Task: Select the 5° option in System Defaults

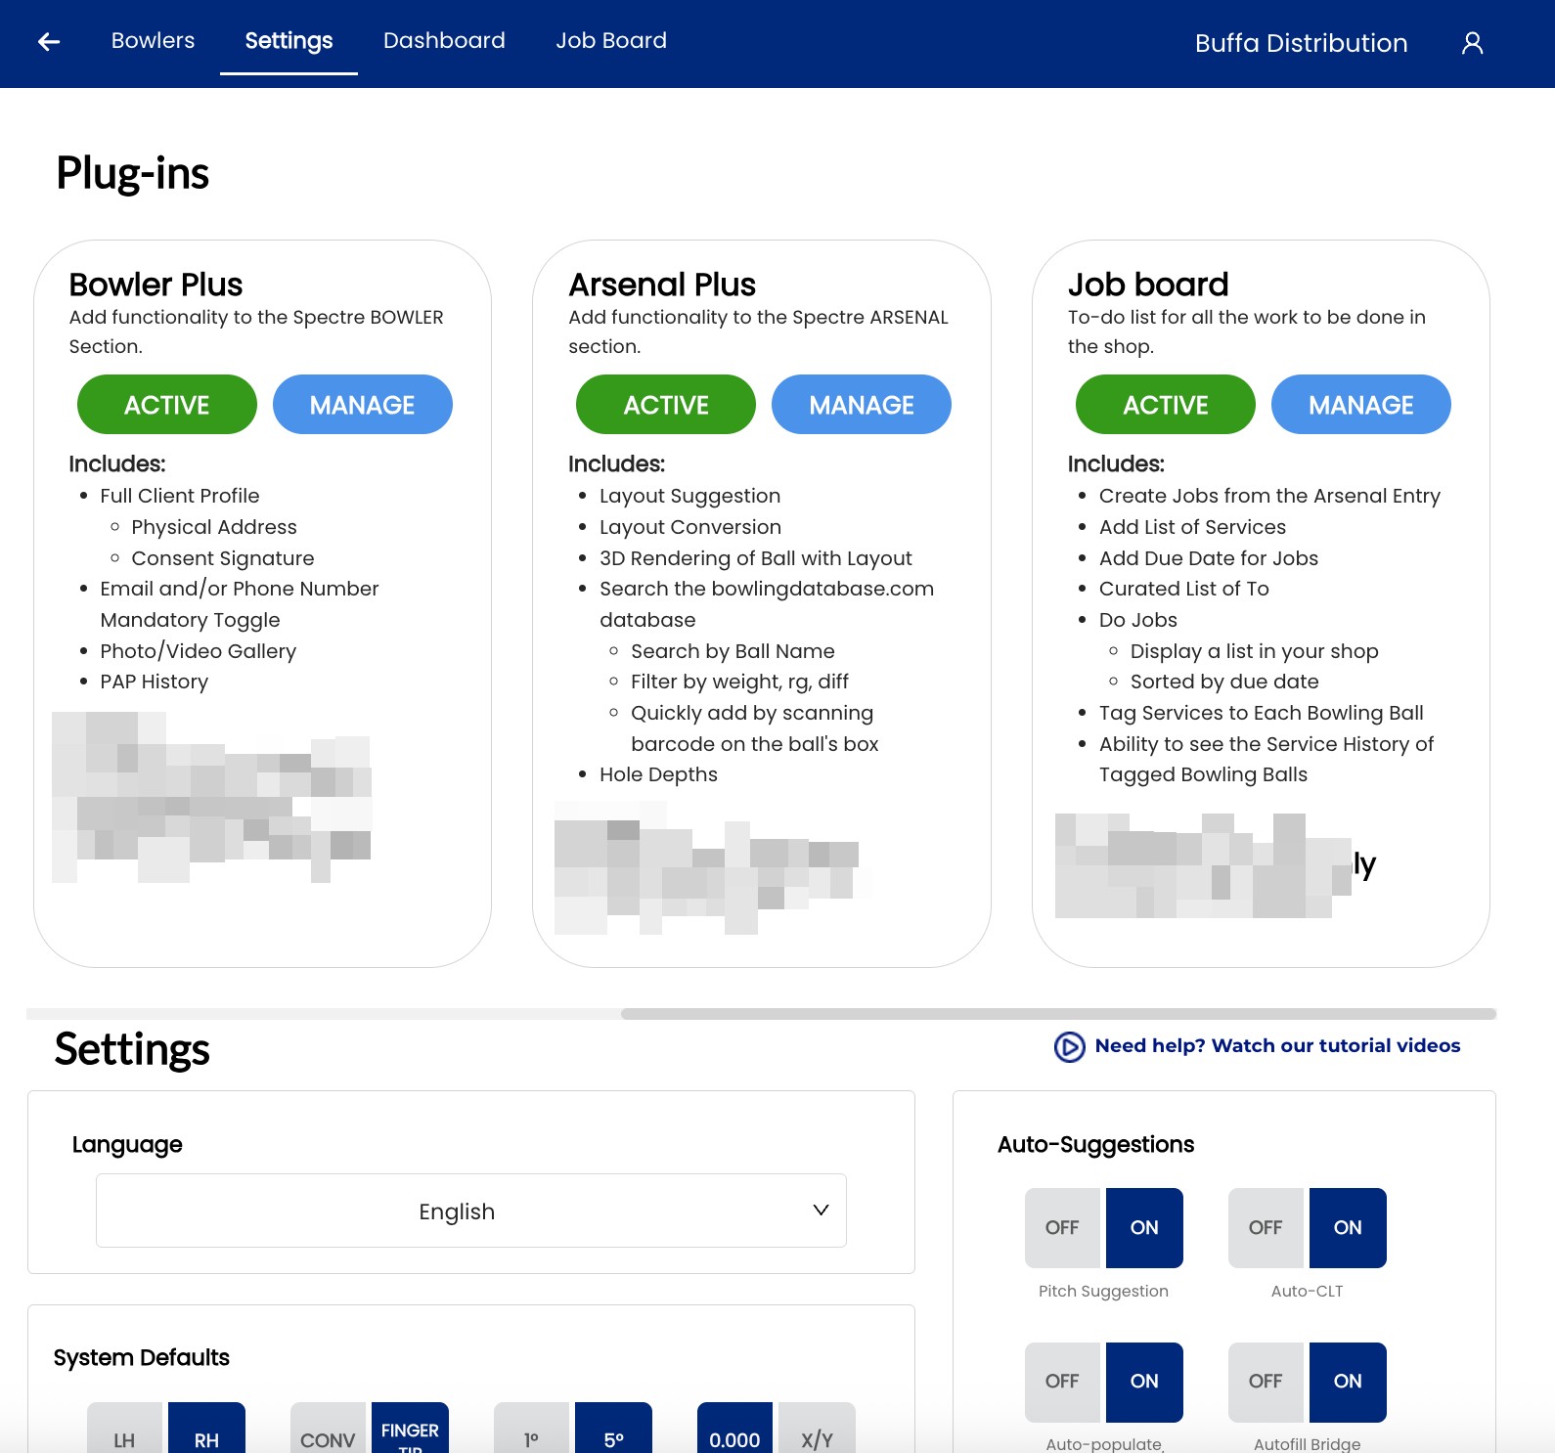Action: [613, 1429]
